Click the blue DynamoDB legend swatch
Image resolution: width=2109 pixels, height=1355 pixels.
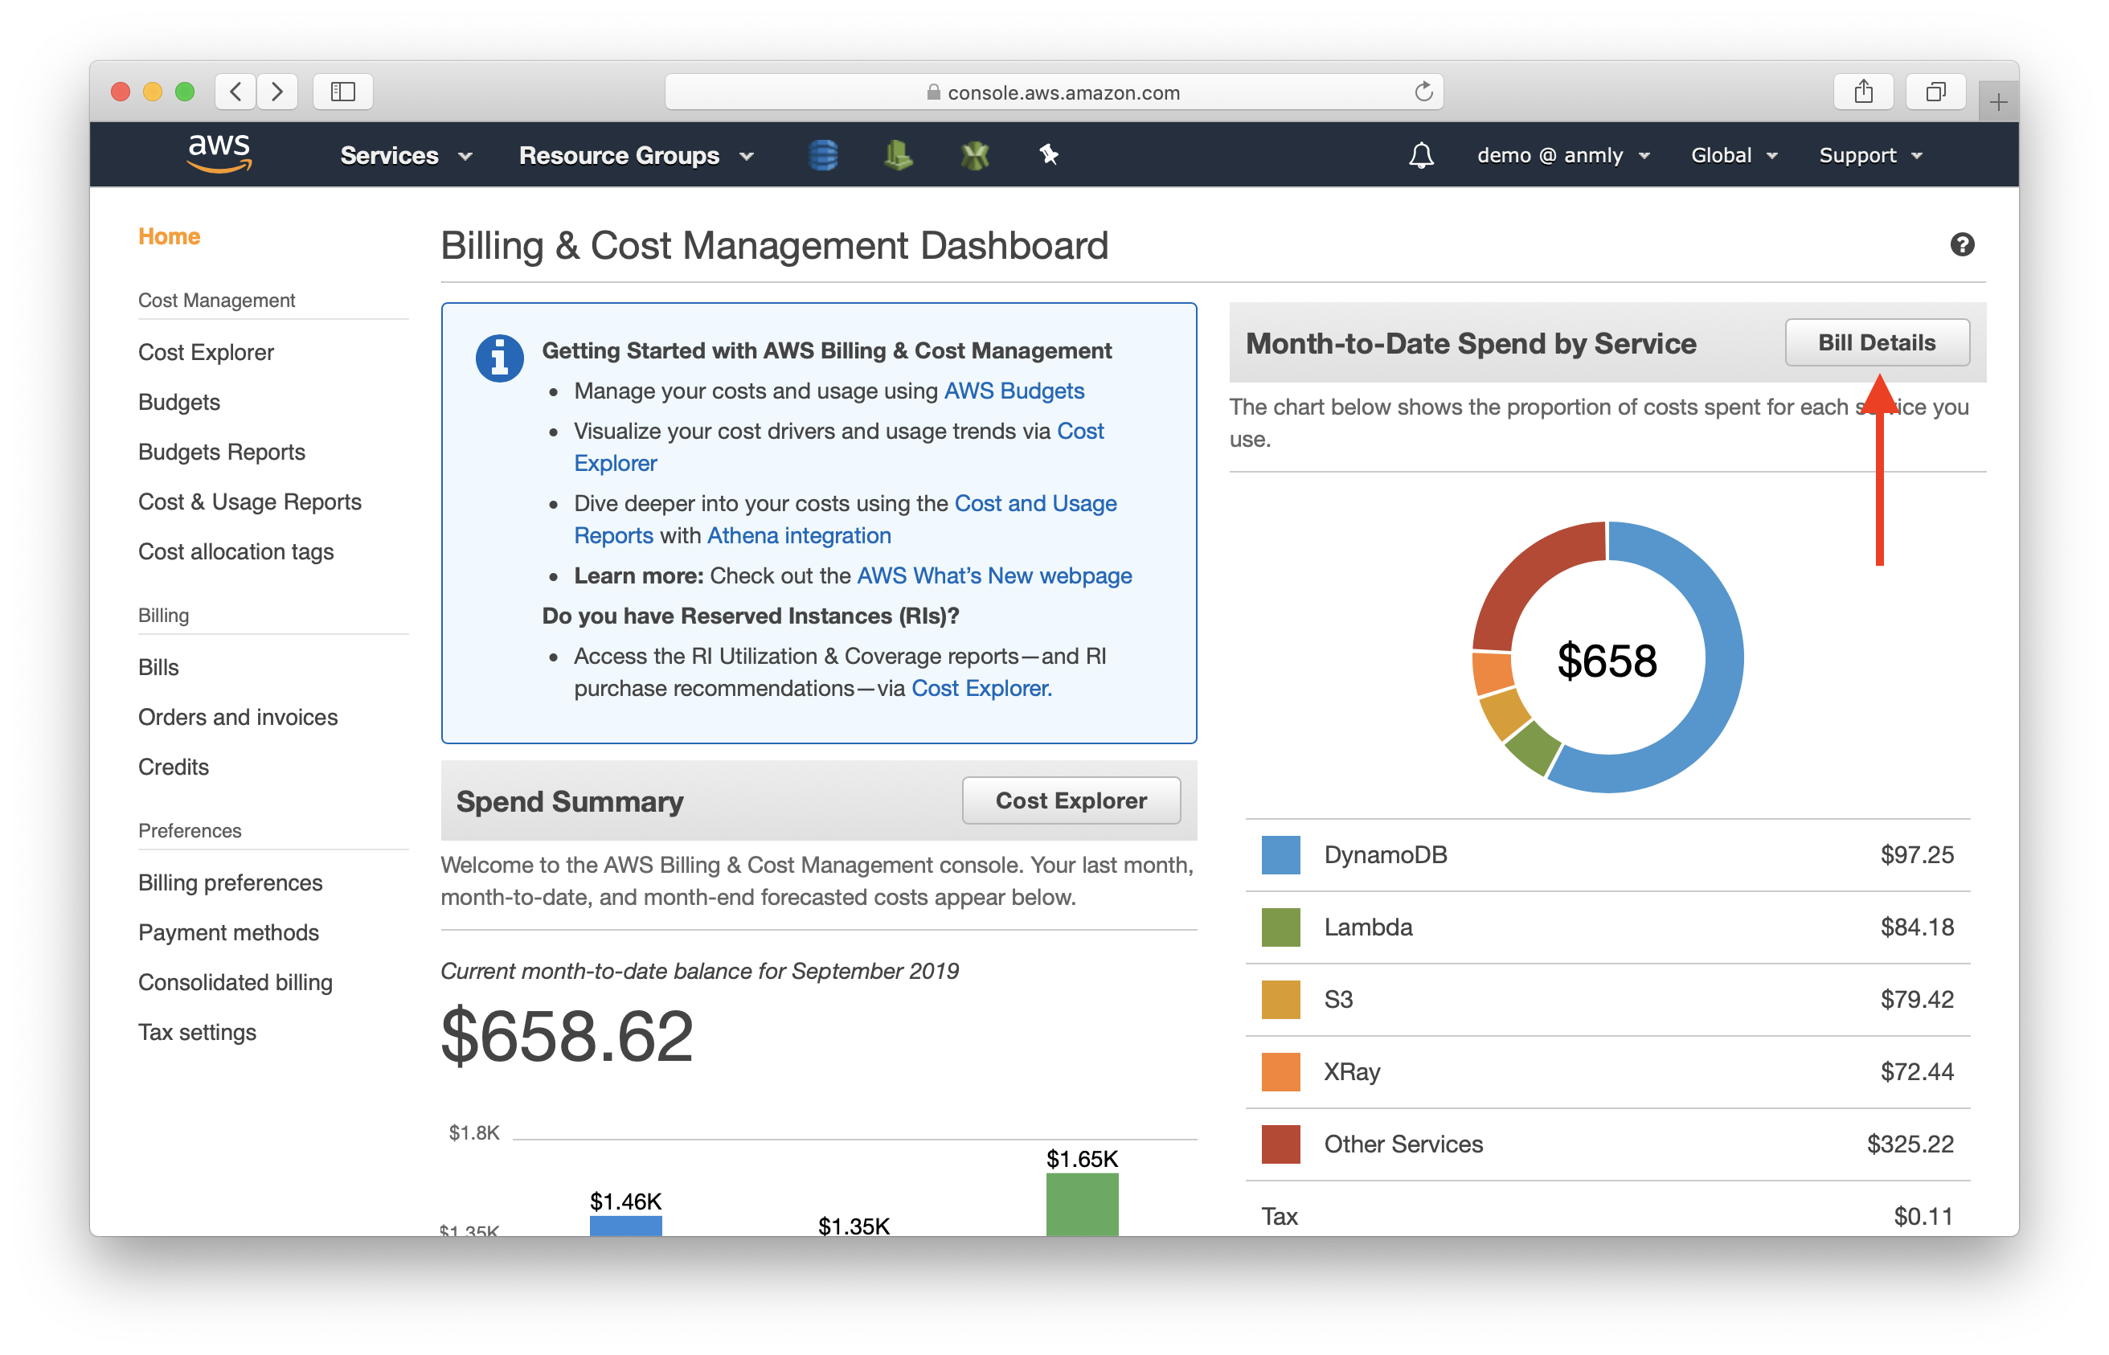pyautogui.click(x=1280, y=854)
